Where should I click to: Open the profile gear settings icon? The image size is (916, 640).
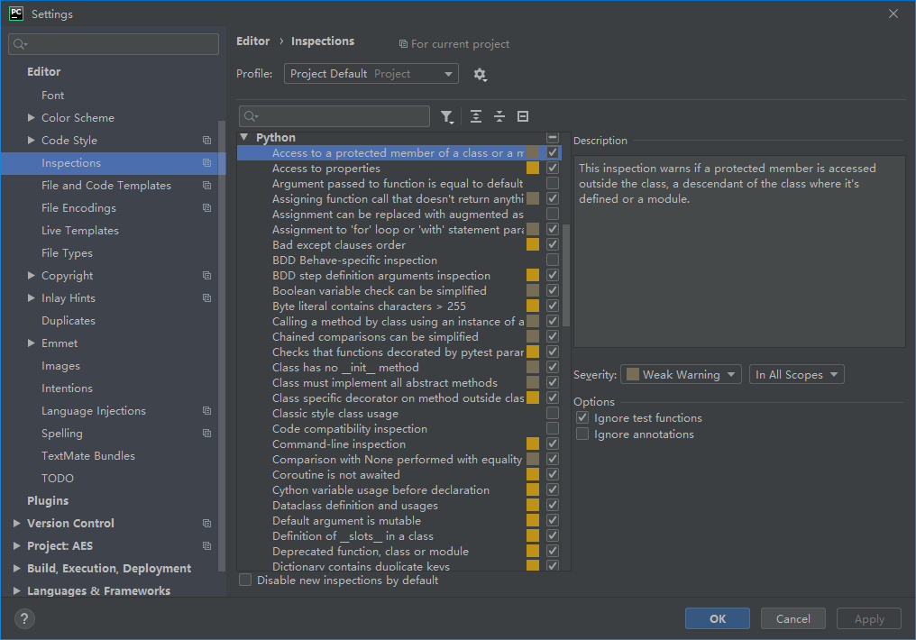click(x=481, y=74)
